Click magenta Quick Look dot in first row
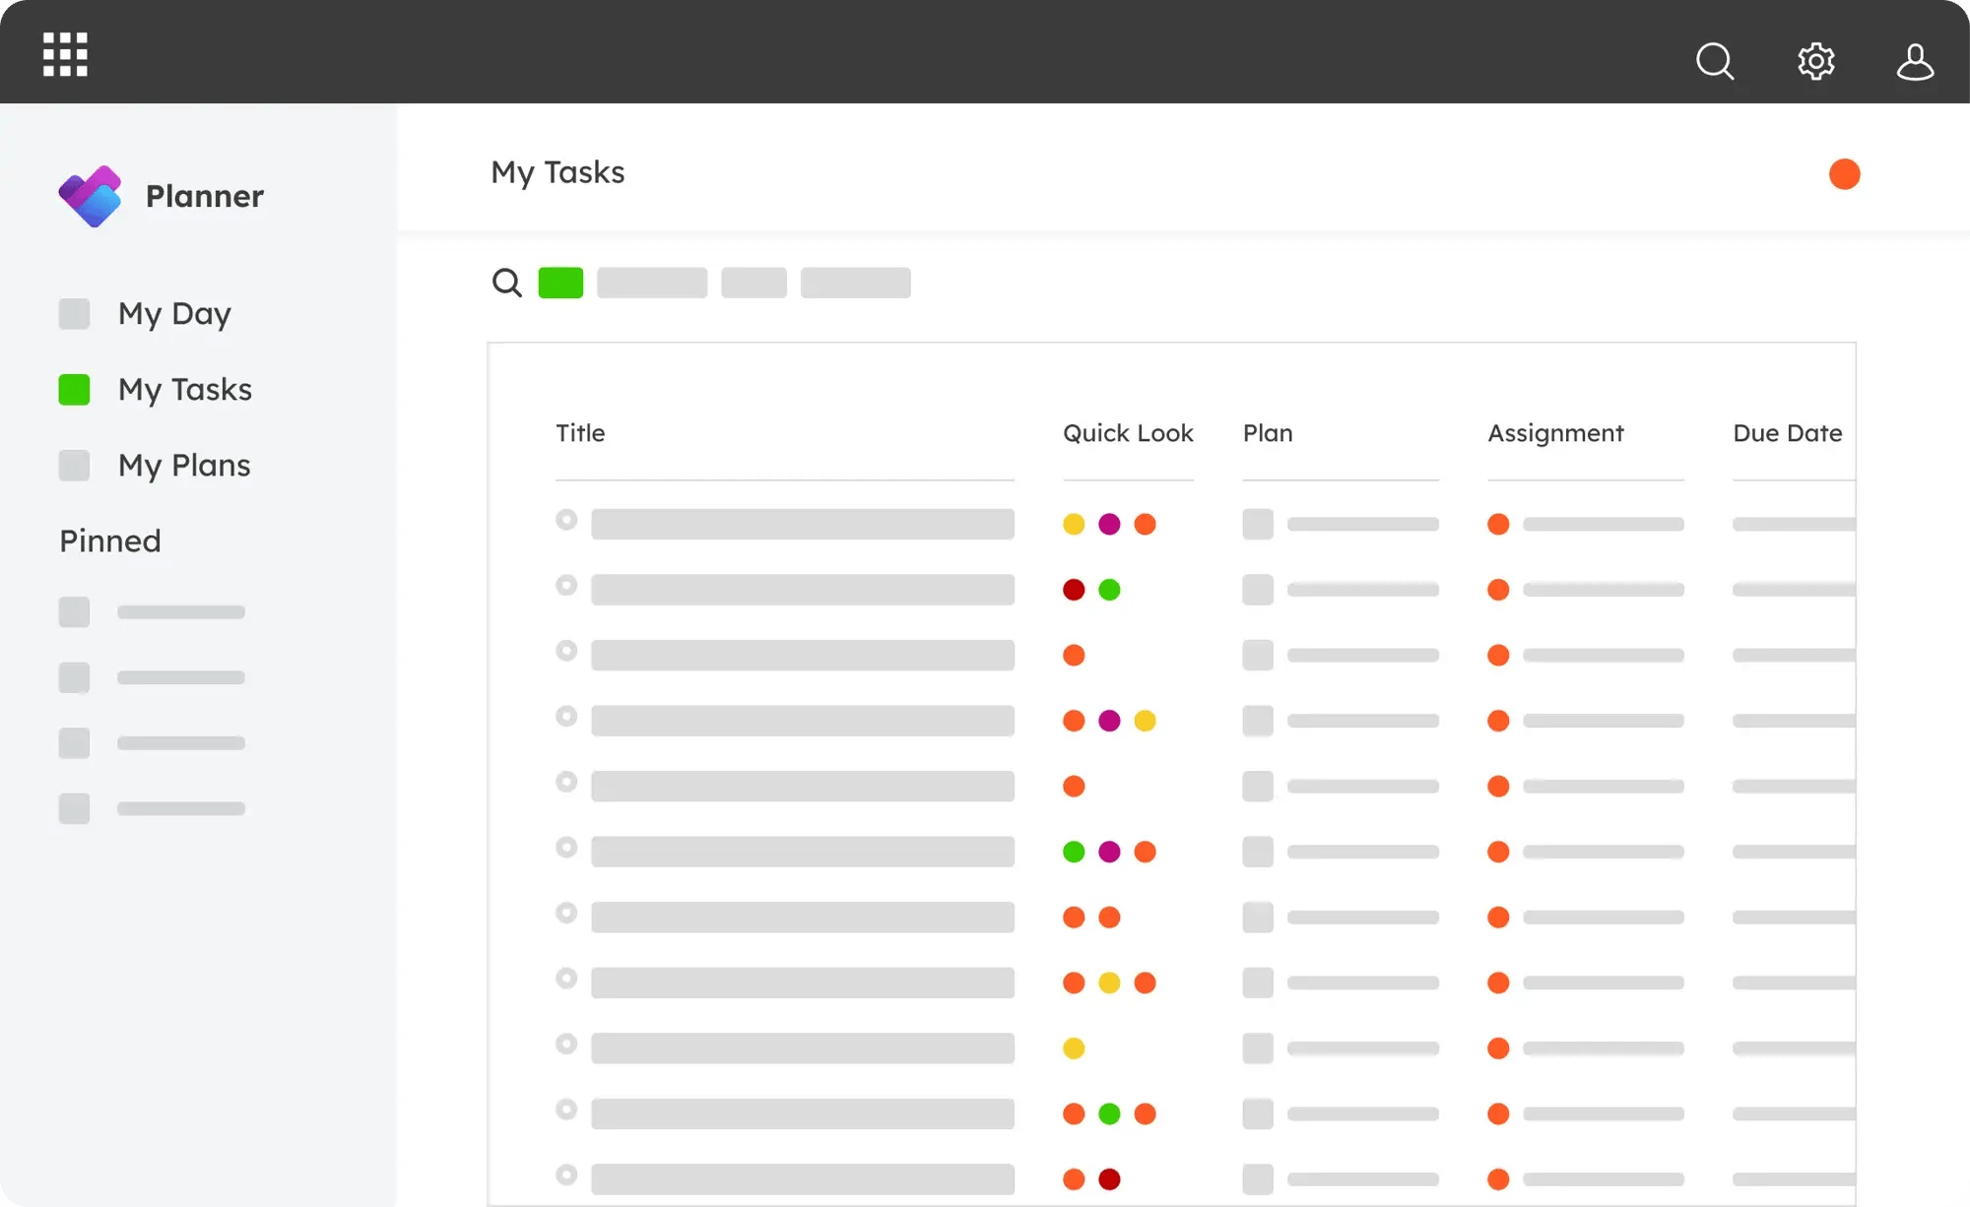 pos(1109,524)
